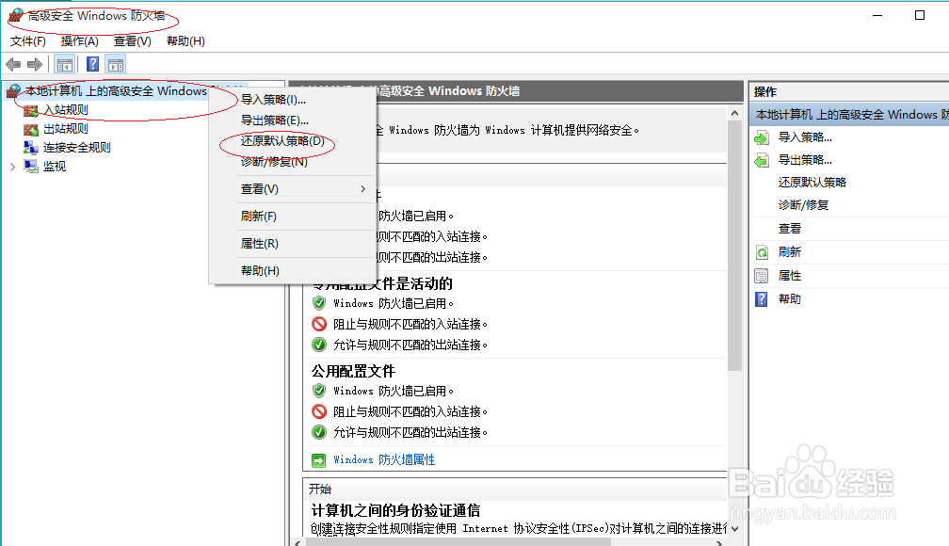Click the center pane scrollbar down arrow

tap(734, 528)
